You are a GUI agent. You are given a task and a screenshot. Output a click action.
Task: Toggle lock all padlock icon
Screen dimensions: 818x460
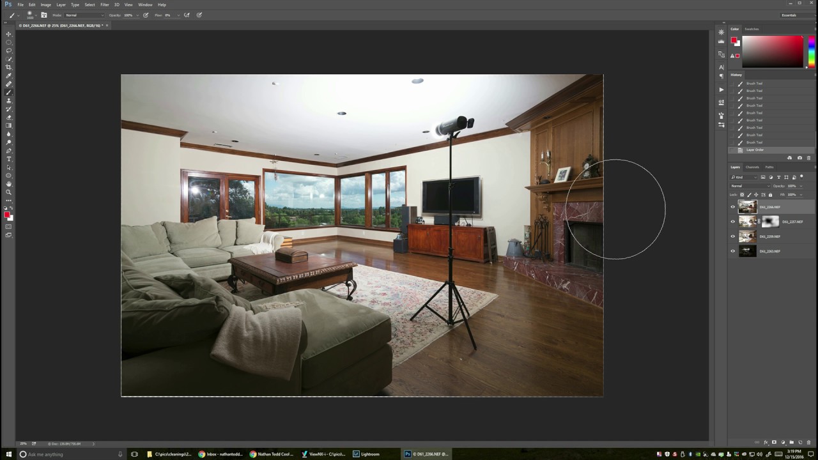(x=770, y=195)
